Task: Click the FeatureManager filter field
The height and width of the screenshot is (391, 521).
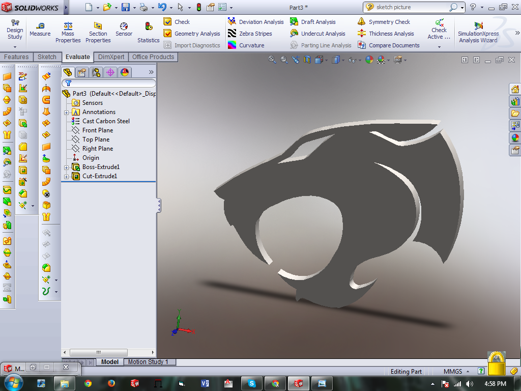Action: coord(109,83)
